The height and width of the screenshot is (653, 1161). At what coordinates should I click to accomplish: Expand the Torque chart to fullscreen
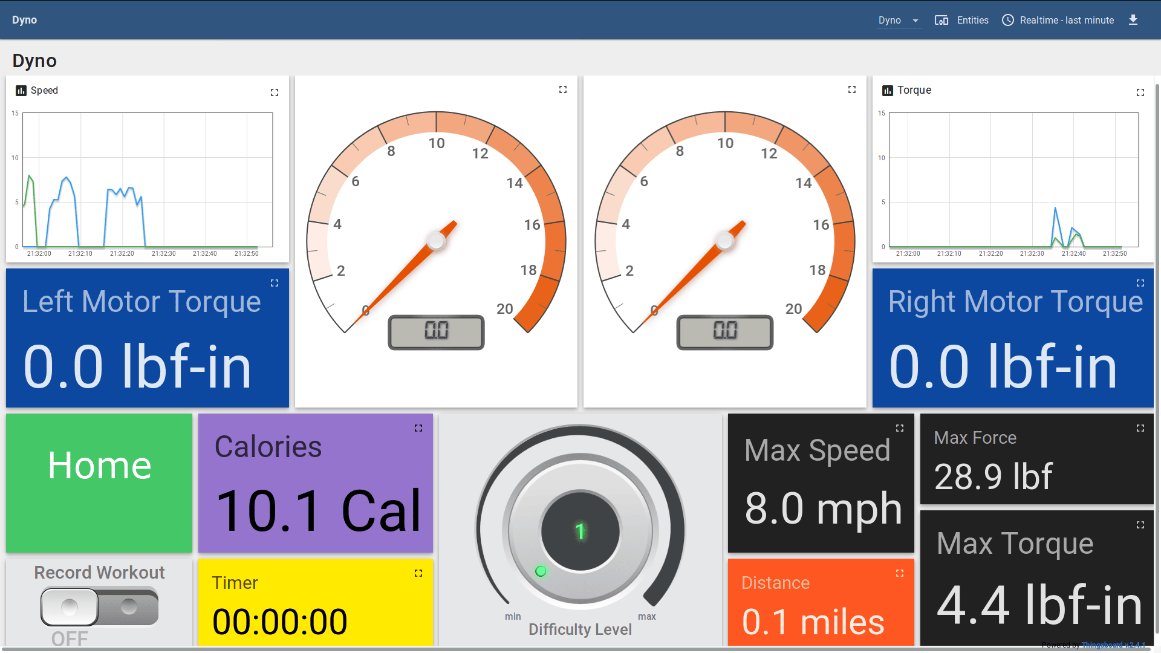tap(1140, 93)
